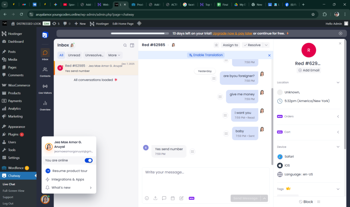This screenshot has width=350, height=207.
Task: Expand the Orders section
Action: click(x=338, y=116)
